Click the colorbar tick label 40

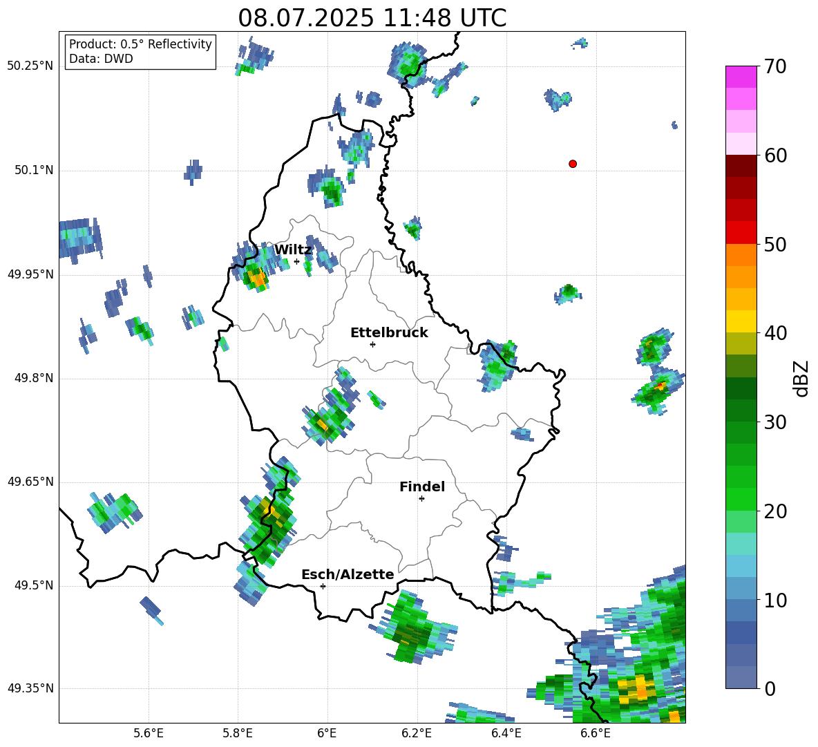[775, 333]
